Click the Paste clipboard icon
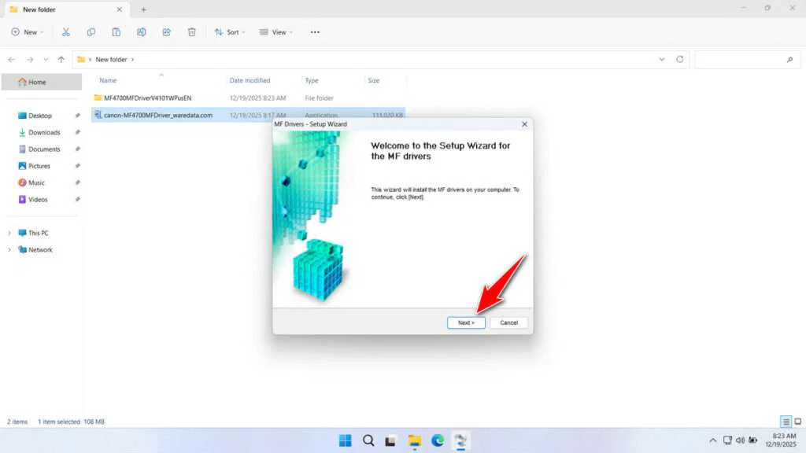The width and height of the screenshot is (806, 453). [x=116, y=32]
